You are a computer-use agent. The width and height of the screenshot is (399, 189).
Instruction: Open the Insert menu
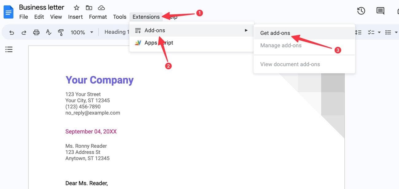coord(75,17)
